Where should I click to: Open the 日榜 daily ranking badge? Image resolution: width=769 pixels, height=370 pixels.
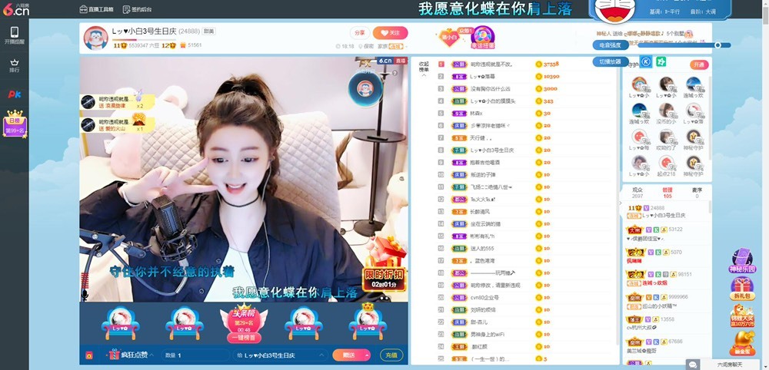click(15, 124)
